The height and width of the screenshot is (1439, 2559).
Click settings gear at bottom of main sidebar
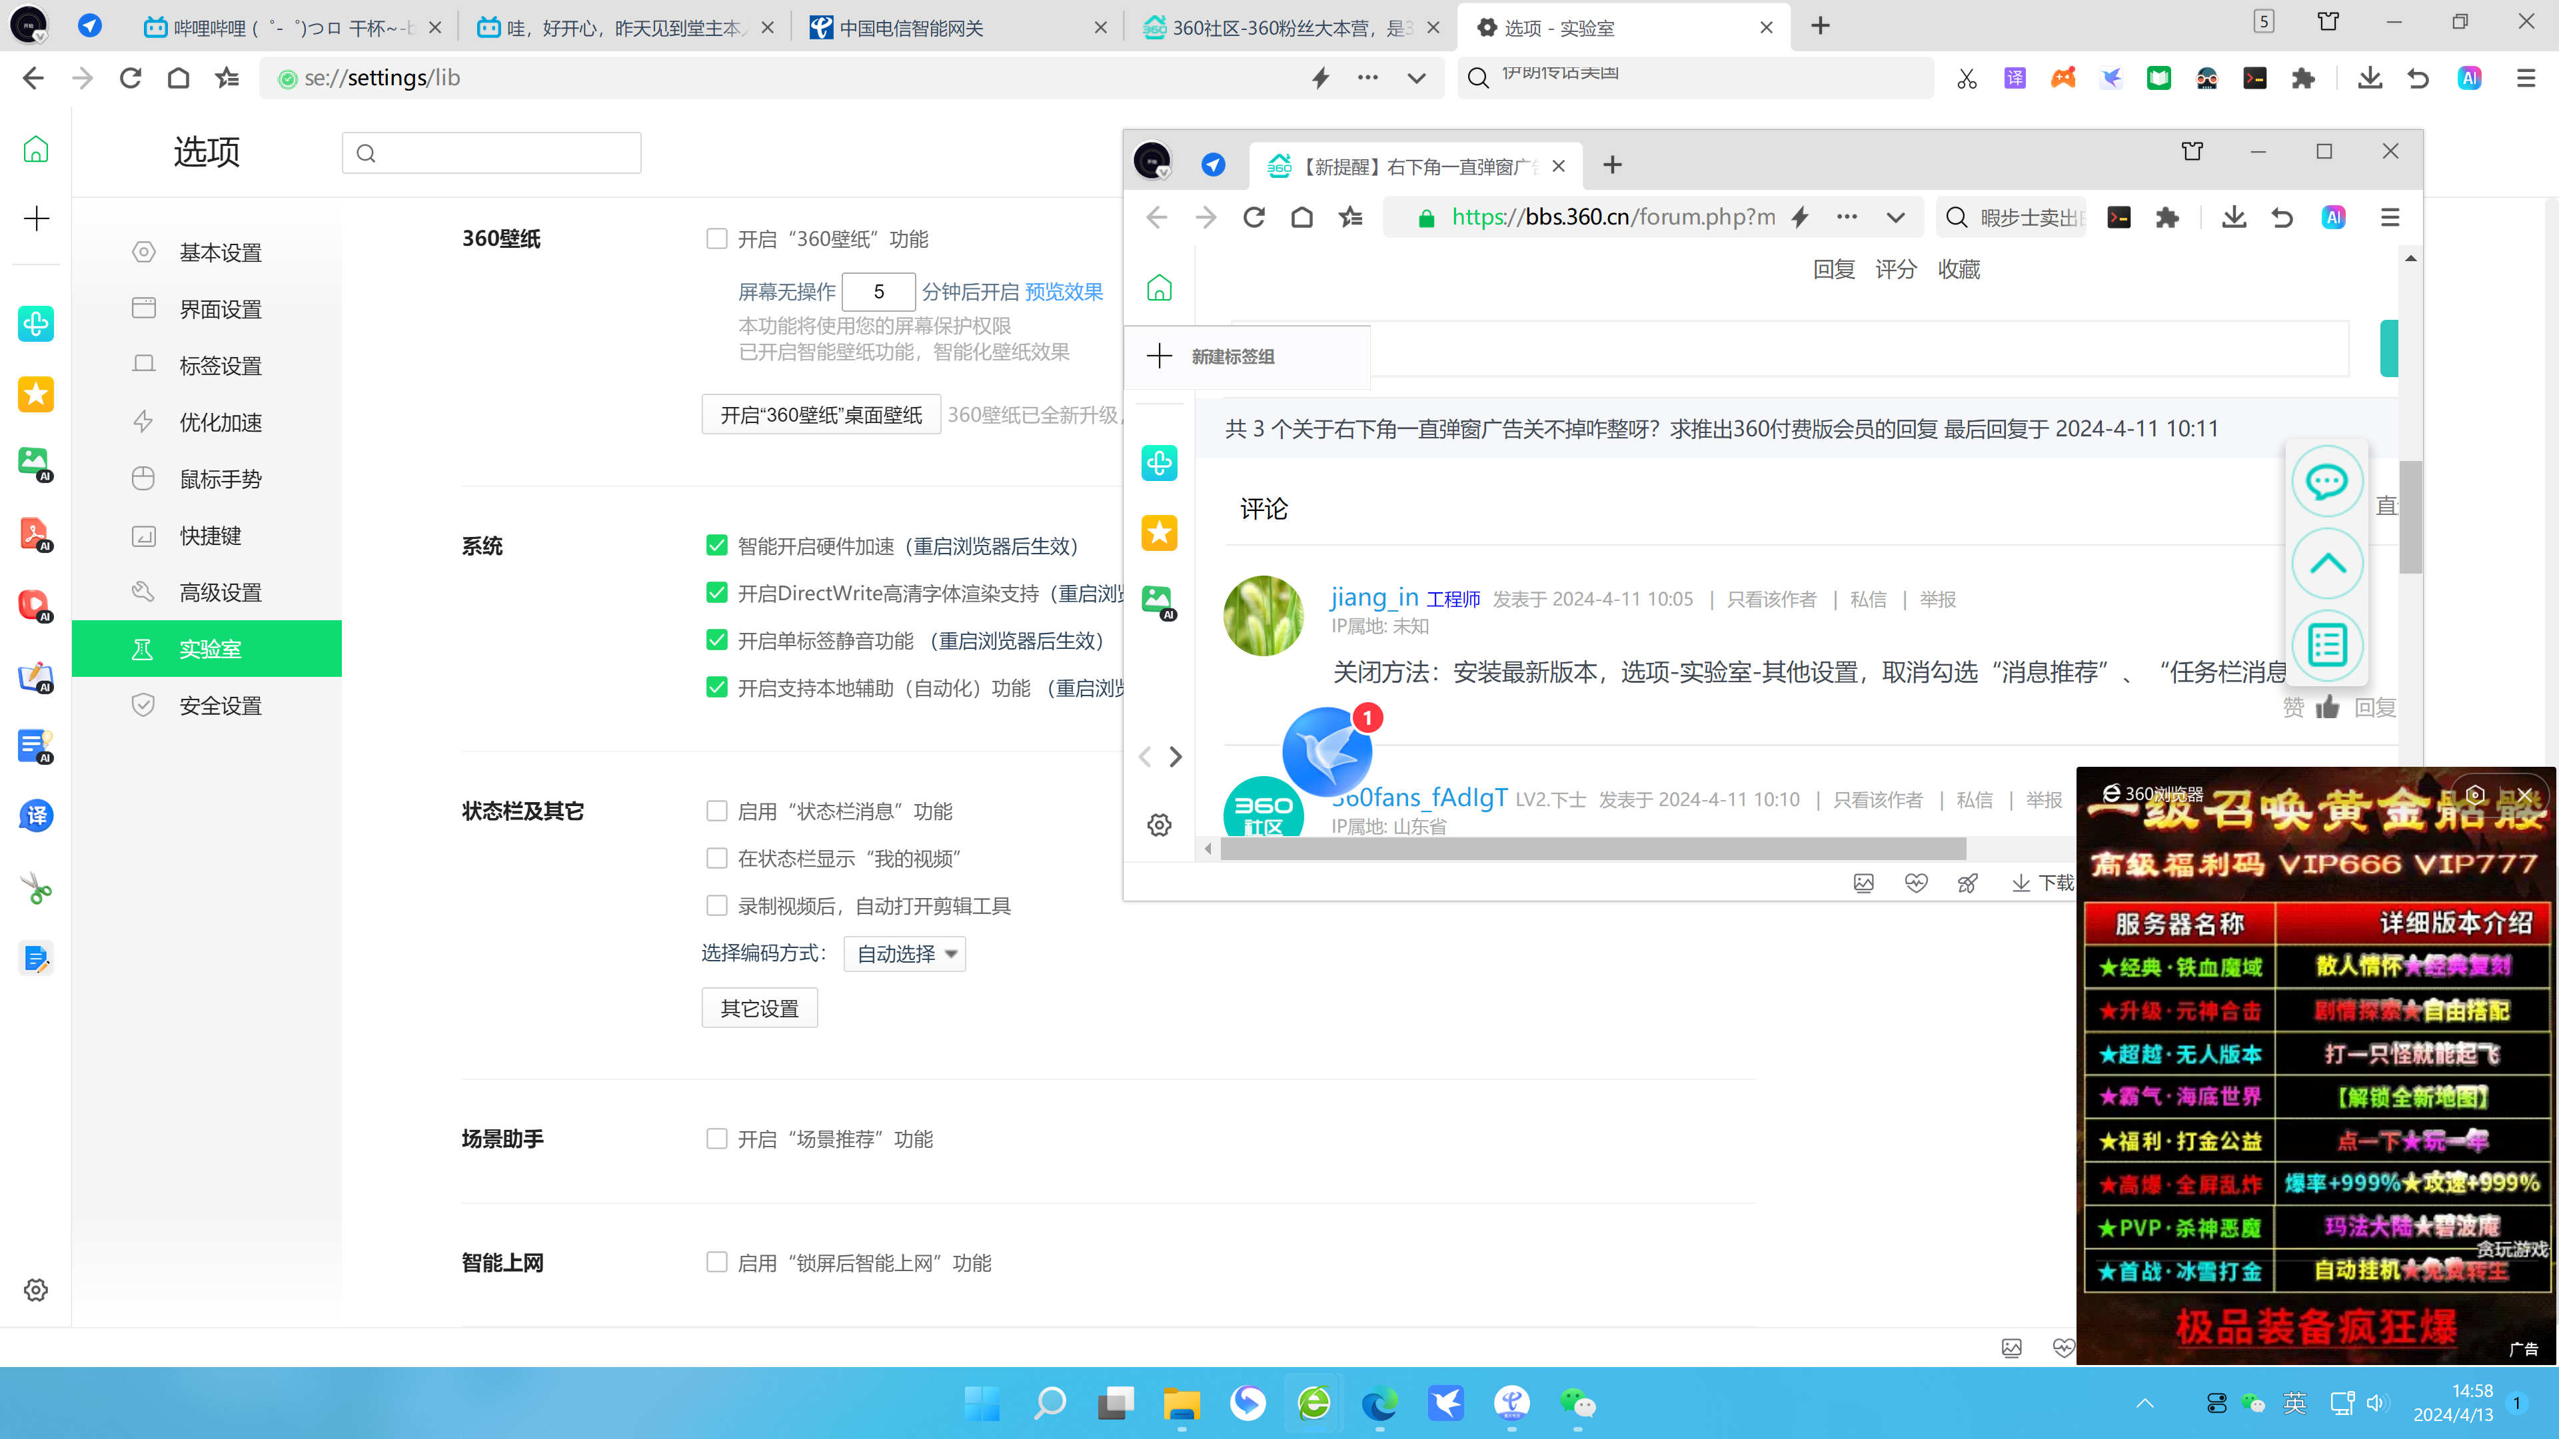click(x=36, y=1290)
